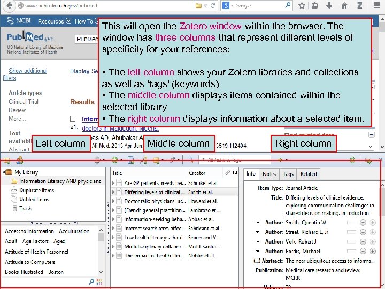
Task: Expand the 'Multidisciplinary collabor...' item row
Action: coord(113,246)
